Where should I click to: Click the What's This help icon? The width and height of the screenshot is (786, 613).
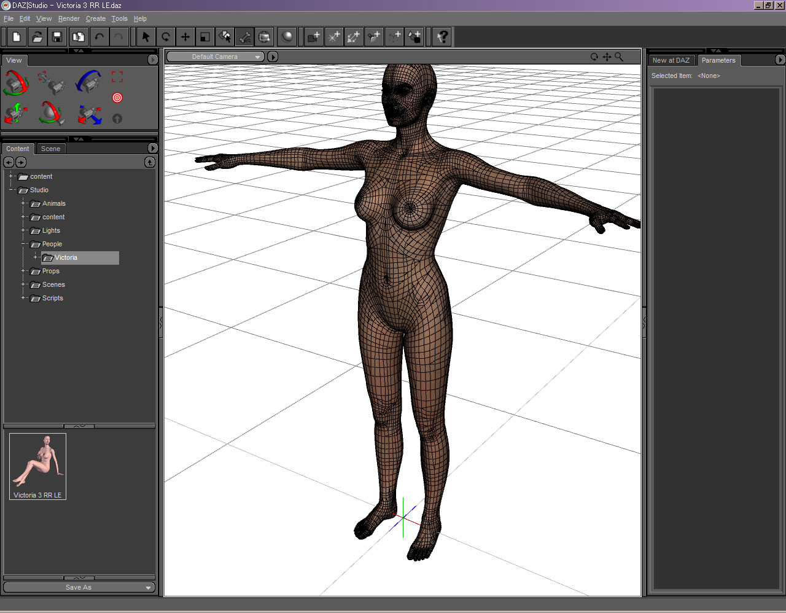[x=442, y=37]
